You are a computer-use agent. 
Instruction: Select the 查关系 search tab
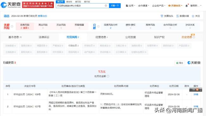tap(87, 2)
